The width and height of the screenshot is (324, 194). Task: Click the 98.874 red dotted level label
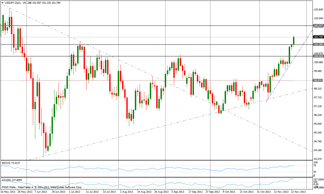coord(318,81)
